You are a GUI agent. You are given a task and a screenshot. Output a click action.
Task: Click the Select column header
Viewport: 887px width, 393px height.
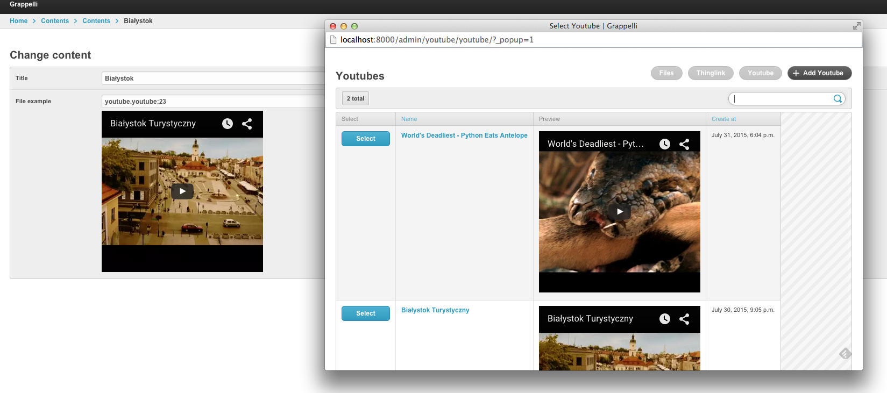pos(350,119)
